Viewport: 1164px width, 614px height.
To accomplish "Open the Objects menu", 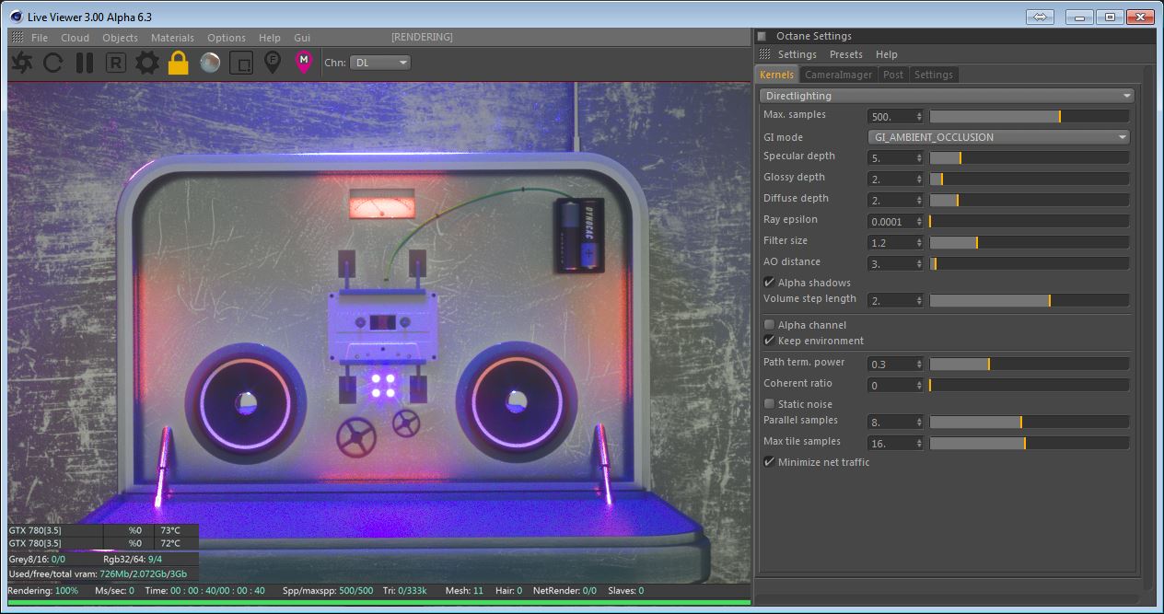I will (121, 38).
